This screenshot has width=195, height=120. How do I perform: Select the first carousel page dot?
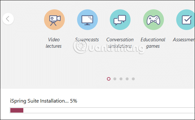(109, 79)
